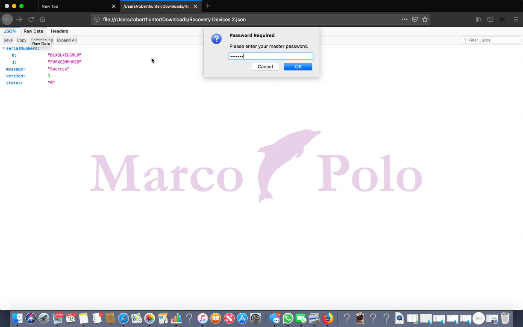Click Firefox icon in the Dock
This screenshot has height=327, width=523.
tap(328, 318)
